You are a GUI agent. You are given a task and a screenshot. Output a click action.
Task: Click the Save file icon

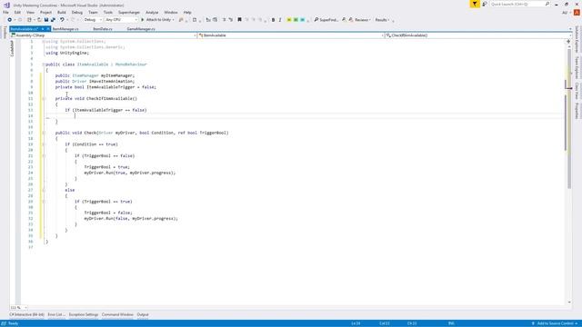(46, 20)
